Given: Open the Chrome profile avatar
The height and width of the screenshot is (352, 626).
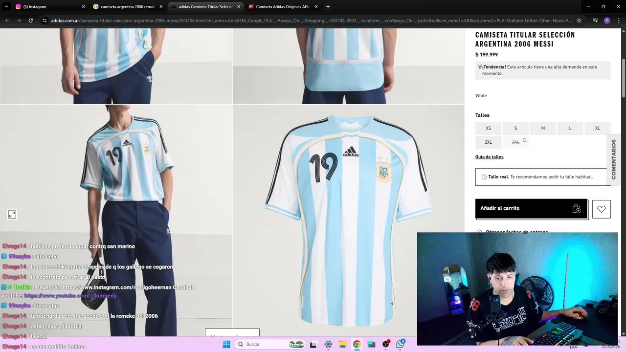Looking at the screenshot, I should tap(607, 21).
